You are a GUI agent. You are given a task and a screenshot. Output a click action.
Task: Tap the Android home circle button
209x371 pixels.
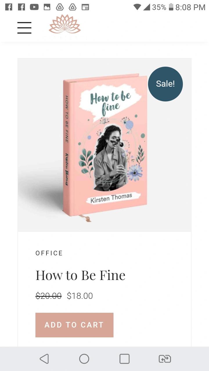click(84, 359)
